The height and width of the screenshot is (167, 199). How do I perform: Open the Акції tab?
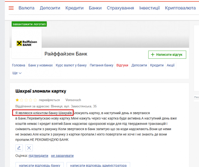[x=171, y=65]
